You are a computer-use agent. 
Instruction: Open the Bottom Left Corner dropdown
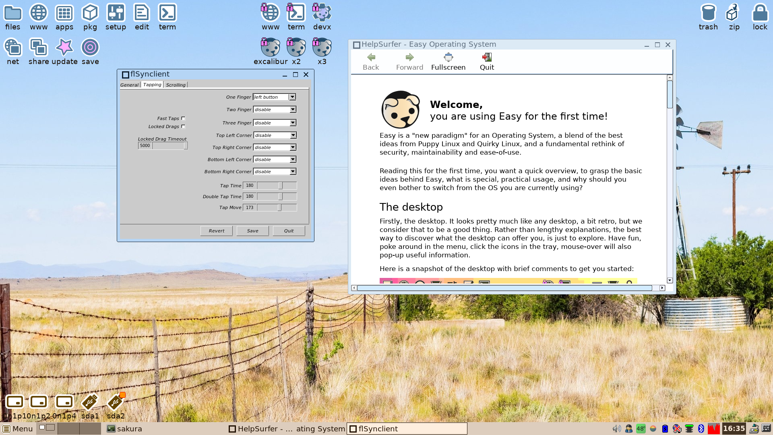pyautogui.click(x=275, y=159)
